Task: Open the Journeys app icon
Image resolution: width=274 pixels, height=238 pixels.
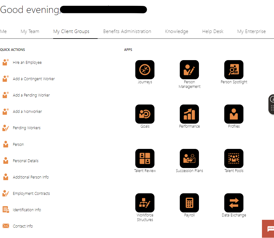Action: 145,70
